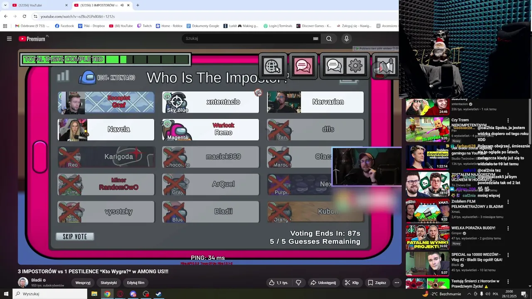Open the WIELKA PORAŻKA BUDDY video thumbnail
This screenshot has height=299, width=532.
point(428,238)
